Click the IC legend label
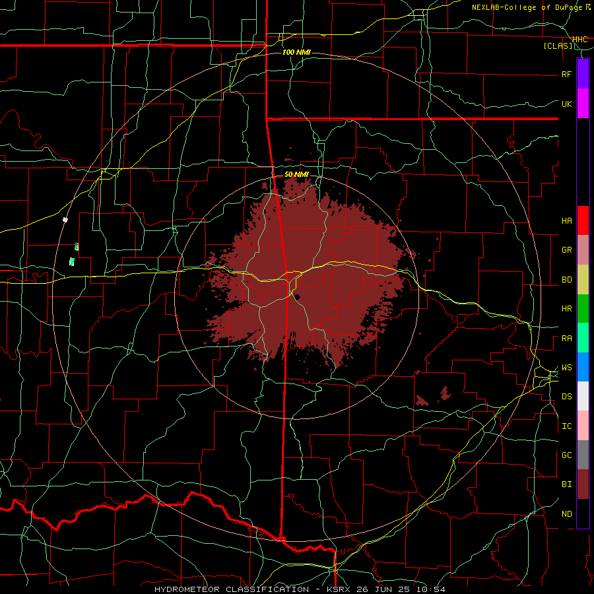This screenshot has height=594, width=594. tap(566, 426)
